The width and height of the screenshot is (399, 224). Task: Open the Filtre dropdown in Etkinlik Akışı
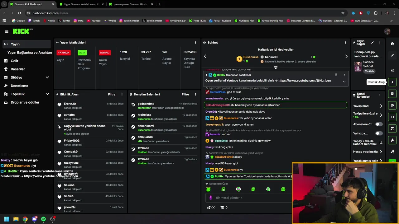pos(112,94)
